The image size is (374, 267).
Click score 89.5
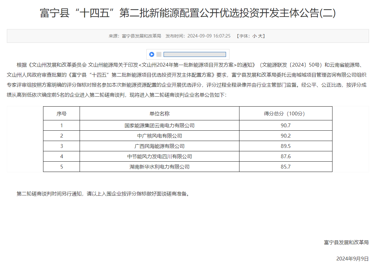(286, 146)
